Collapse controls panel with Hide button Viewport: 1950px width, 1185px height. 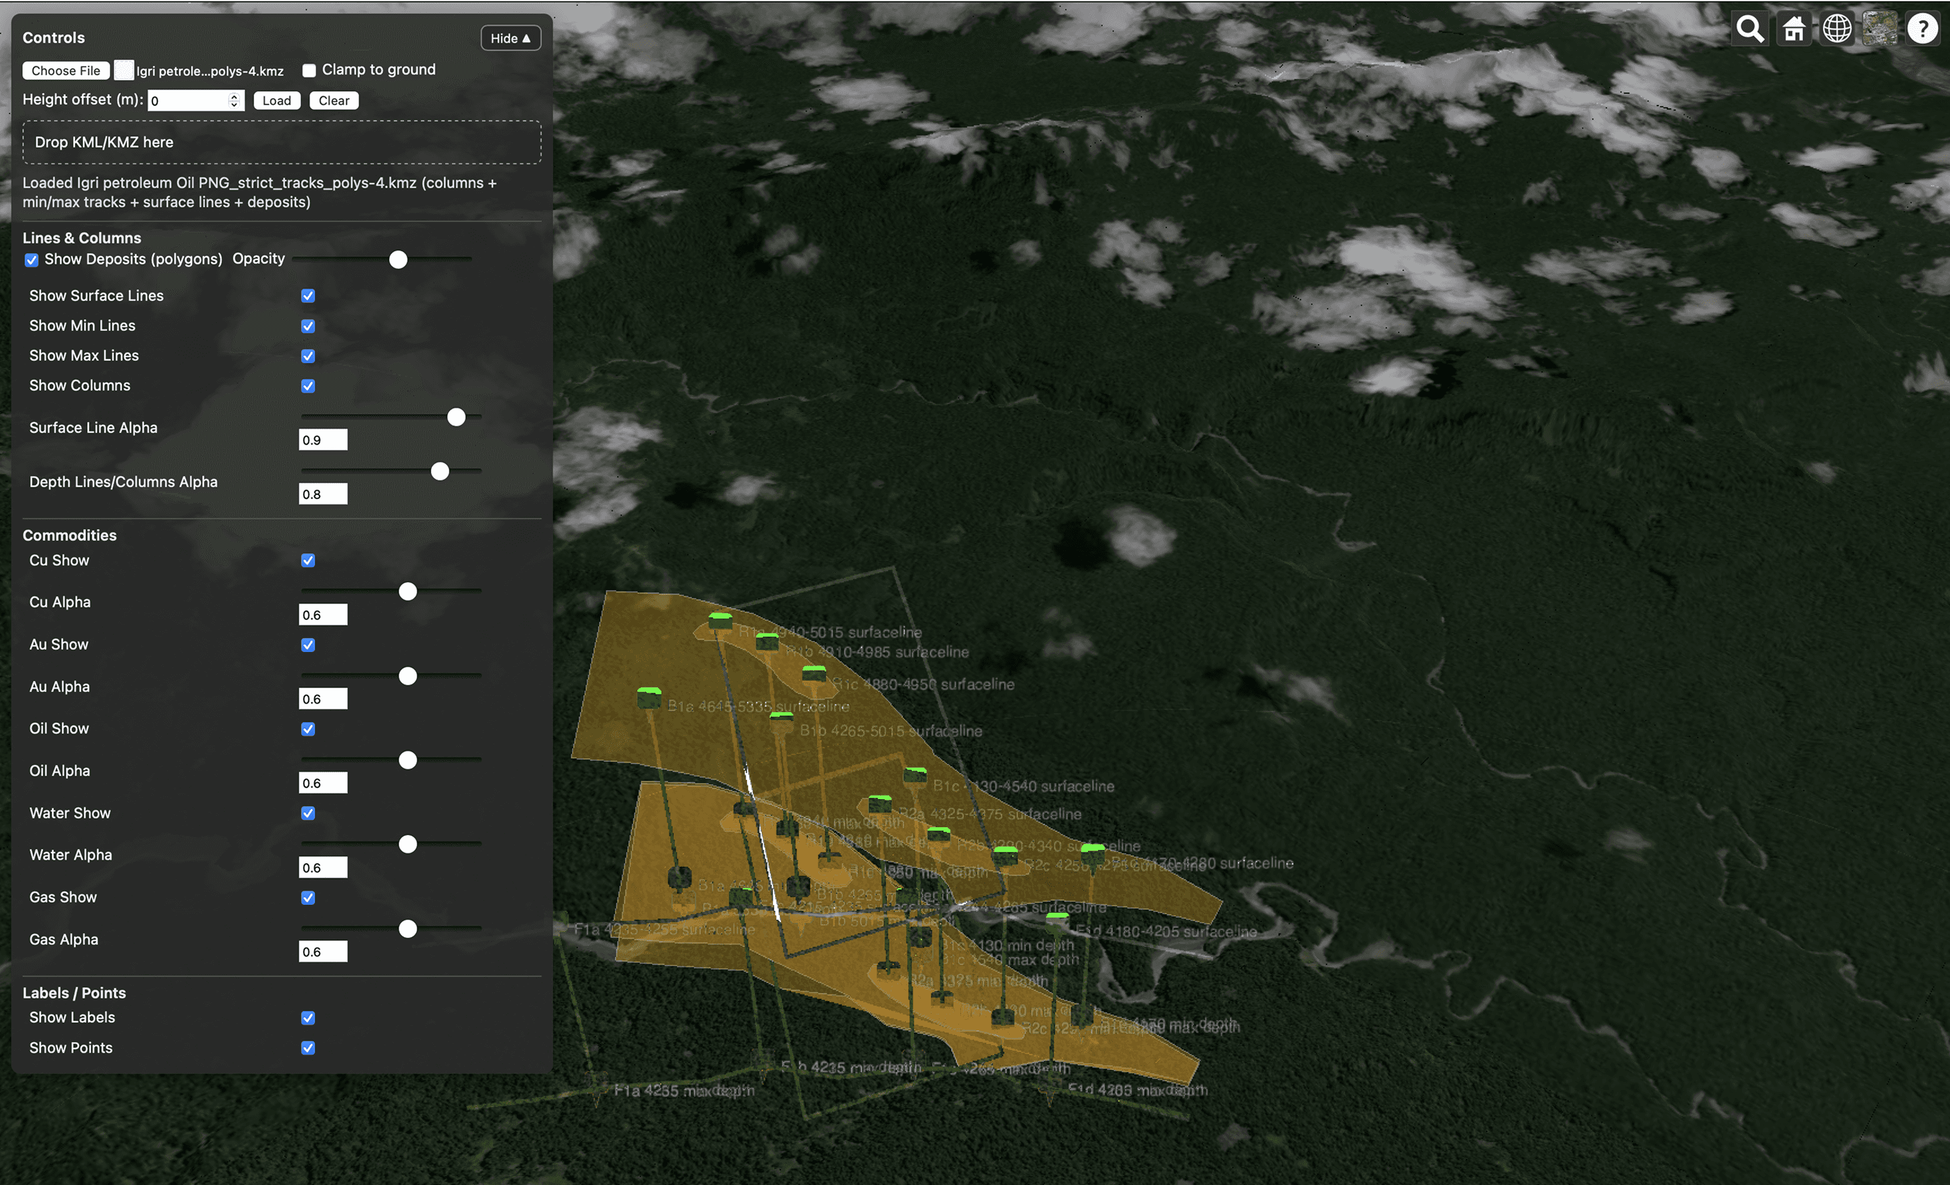(x=510, y=38)
